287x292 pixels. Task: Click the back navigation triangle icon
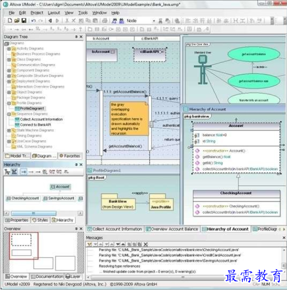click(50, 21)
